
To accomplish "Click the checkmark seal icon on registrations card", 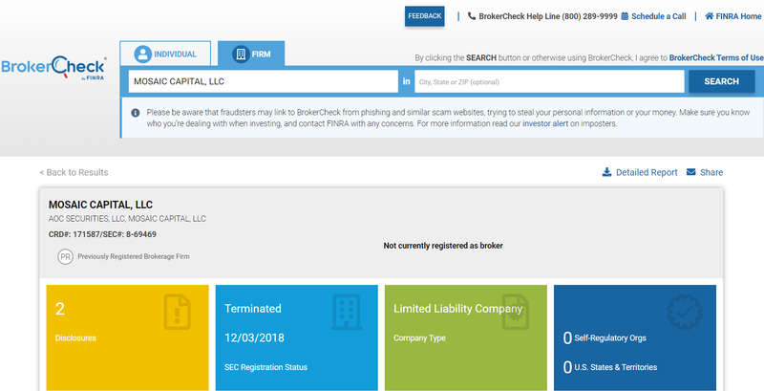I will [x=685, y=312].
